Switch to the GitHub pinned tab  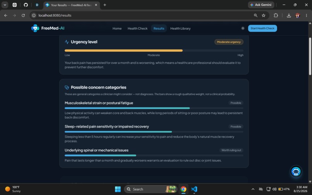(26, 5)
